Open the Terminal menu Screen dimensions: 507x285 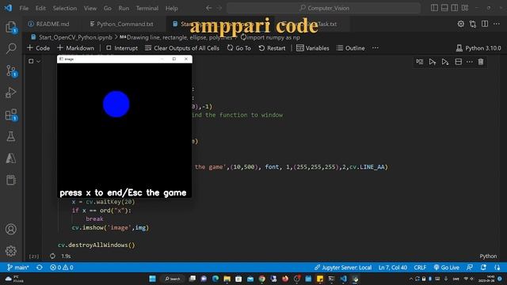[x=147, y=8]
